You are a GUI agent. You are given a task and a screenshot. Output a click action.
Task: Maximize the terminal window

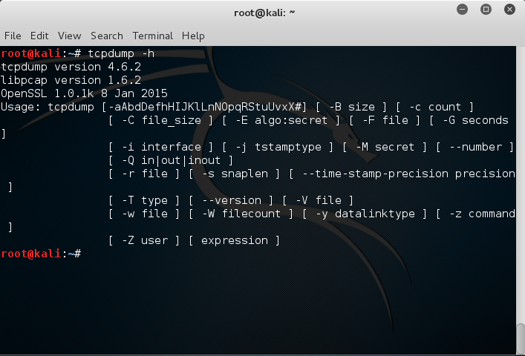click(x=486, y=11)
